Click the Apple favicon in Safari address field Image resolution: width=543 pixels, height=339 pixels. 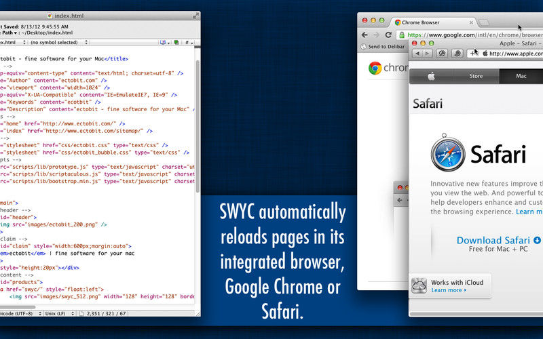(485, 54)
